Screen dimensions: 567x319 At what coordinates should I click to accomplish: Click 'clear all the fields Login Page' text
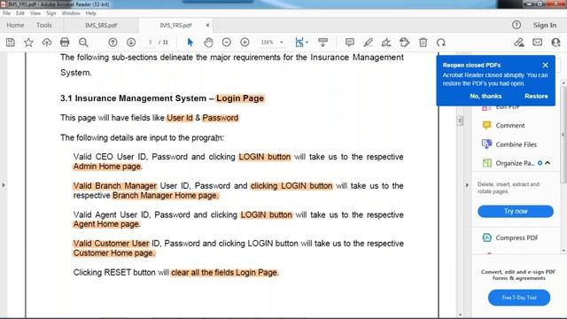[x=224, y=272]
